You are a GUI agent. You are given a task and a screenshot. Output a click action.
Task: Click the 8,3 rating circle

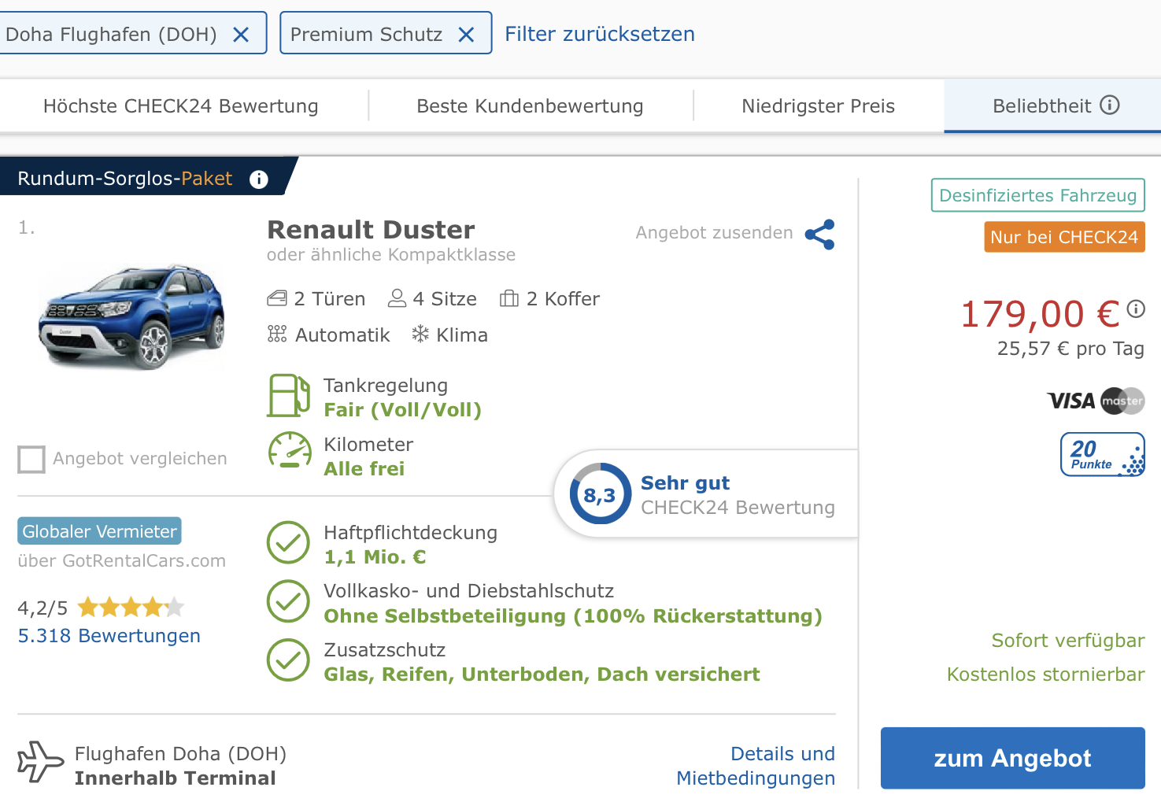click(x=600, y=494)
